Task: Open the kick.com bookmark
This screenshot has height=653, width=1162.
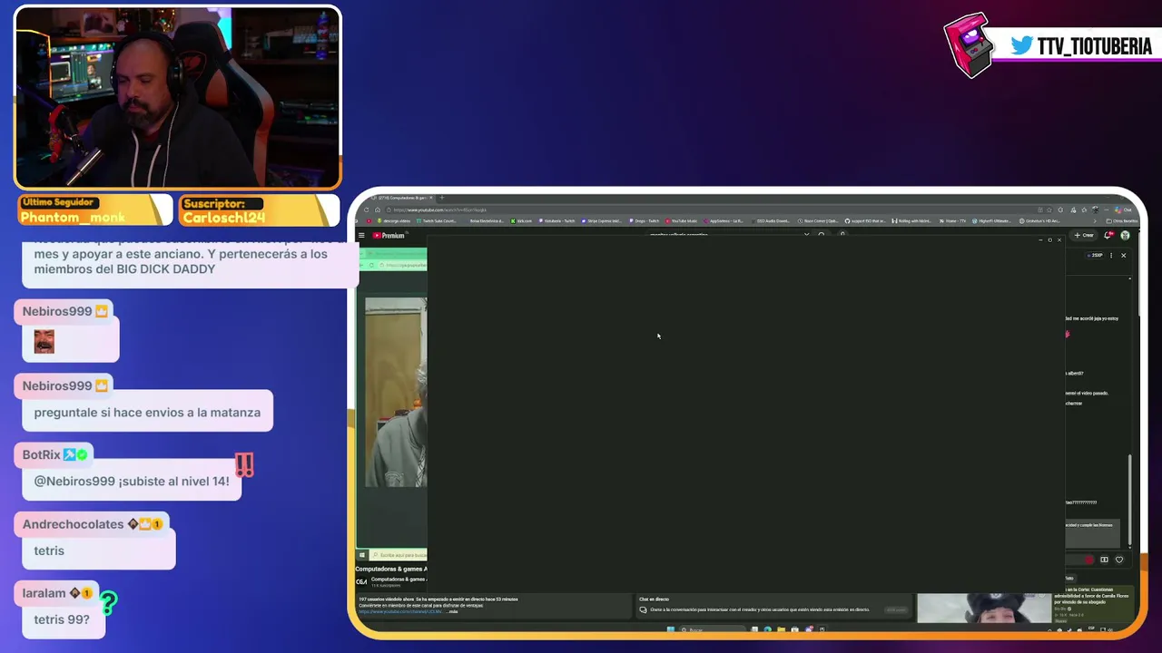Action: [x=521, y=220]
